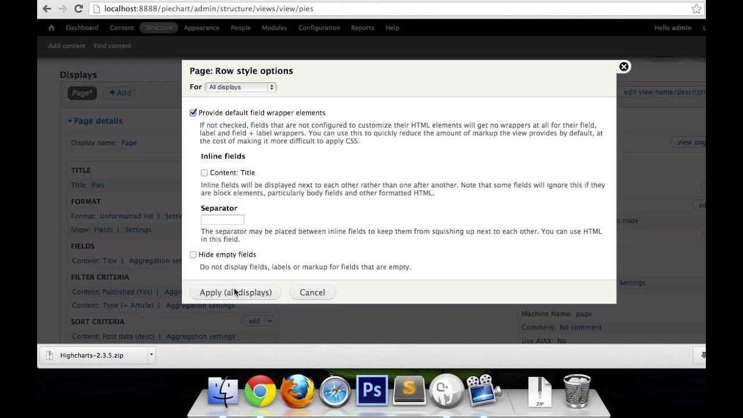Click the view page button
Image resolution: width=743 pixels, height=418 pixels.
pos(690,142)
